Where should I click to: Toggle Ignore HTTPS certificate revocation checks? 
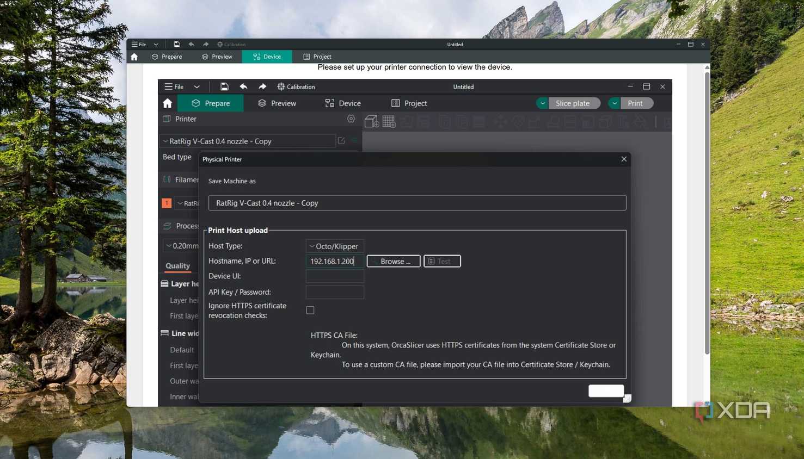[x=310, y=310]
